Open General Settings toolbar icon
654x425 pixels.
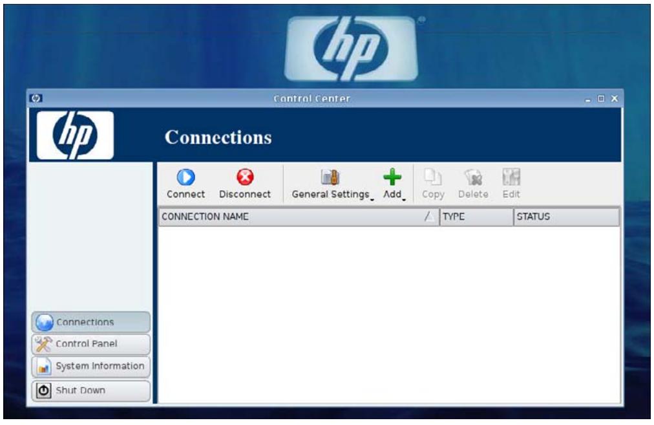(x=330, y=177)
